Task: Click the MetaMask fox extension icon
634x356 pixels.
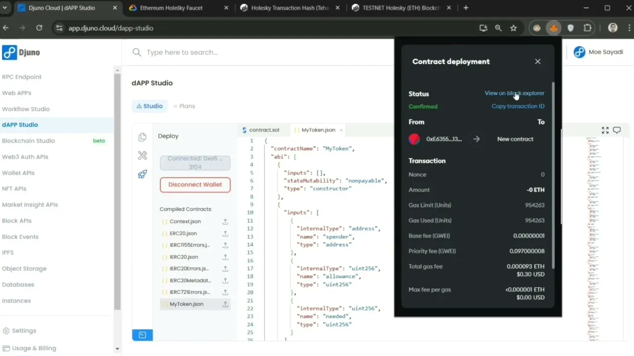Action: [554, 28]
